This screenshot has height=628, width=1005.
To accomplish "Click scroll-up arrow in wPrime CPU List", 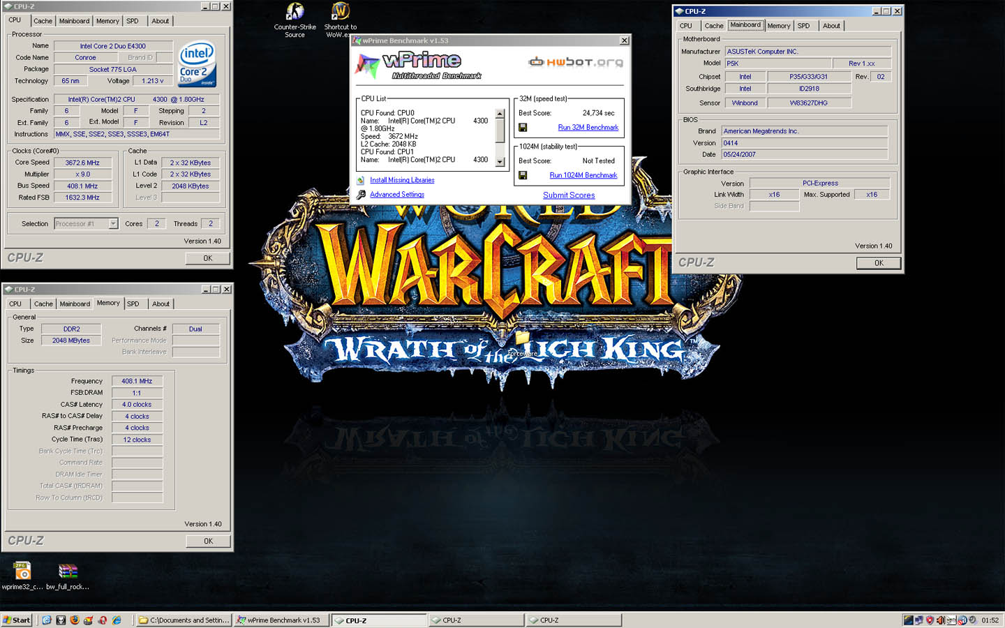I will click(x=500, y=114).
